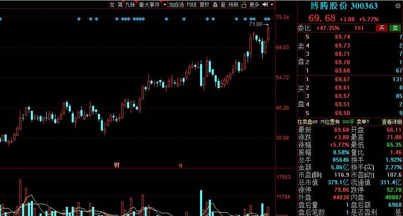Viewport: 403px width, 216px height.
Task: Open 重大事件 major events
Action: (149, 5)
